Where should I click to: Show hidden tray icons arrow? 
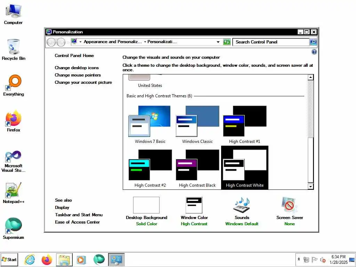click(299, 259)
